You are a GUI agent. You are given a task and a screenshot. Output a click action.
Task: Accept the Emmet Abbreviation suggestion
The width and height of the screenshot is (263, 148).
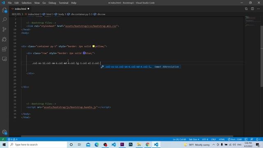(141, 67)
